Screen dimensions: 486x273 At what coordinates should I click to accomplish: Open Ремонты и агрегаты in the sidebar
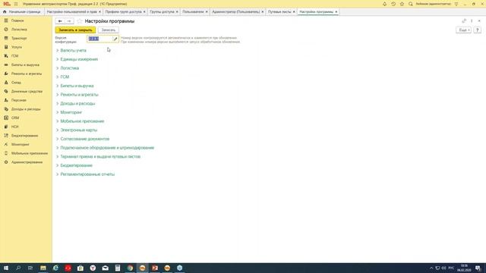point(27,74)
